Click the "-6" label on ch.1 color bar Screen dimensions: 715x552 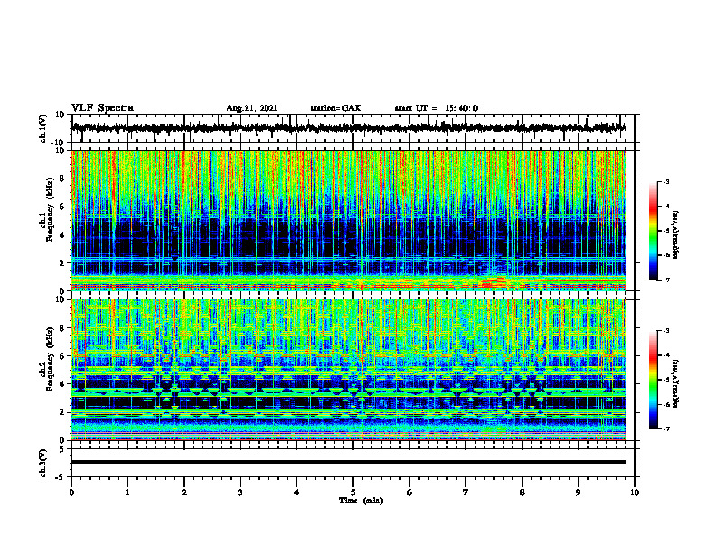tap(666, 255)
